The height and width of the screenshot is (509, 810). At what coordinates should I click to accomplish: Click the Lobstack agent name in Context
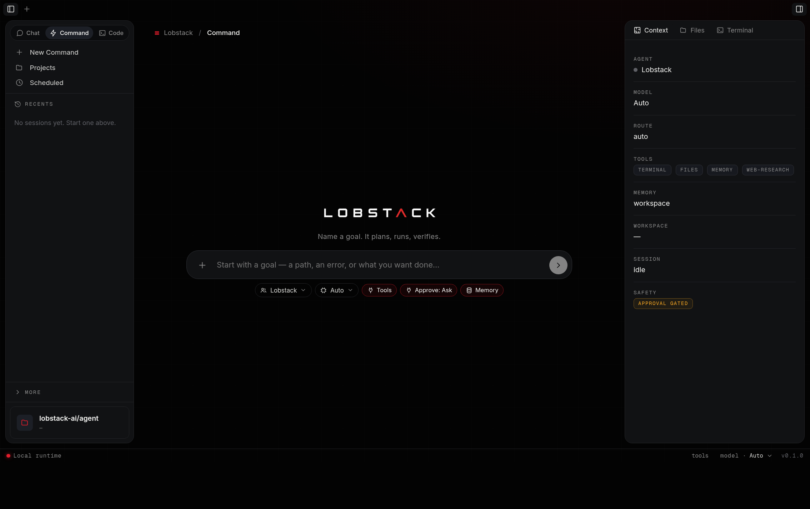point(656,70)
